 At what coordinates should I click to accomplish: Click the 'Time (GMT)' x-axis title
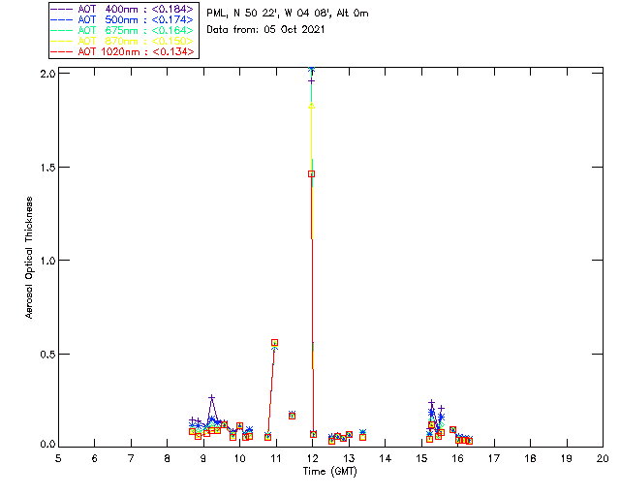click(329, 472)
